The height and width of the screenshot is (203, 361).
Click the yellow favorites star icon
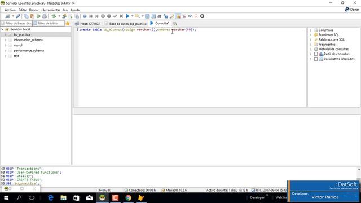tap(68, 23)
